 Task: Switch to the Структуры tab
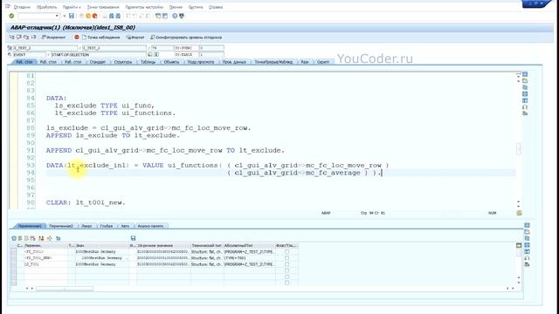point(122,62)
